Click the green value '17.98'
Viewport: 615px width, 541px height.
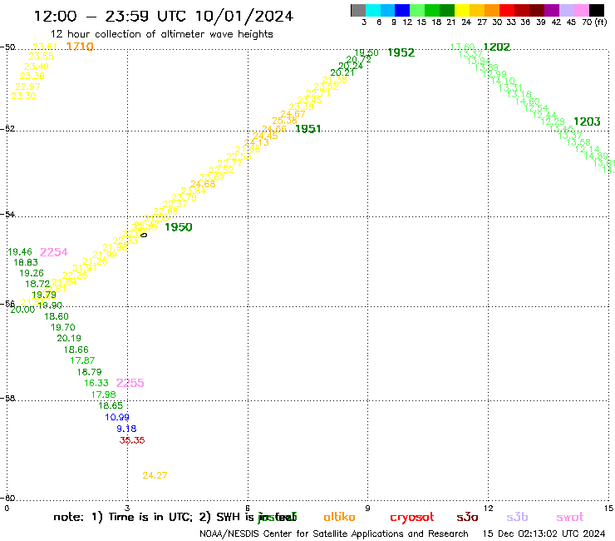pos(104,394)
